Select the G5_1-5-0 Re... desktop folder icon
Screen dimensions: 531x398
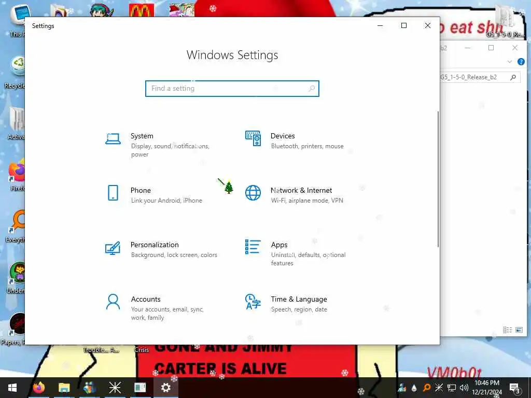pos(505,20)
